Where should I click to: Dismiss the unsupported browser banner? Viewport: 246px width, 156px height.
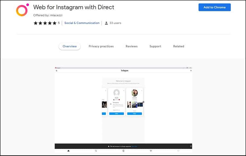pyautogui.click(x=191, y=146)
